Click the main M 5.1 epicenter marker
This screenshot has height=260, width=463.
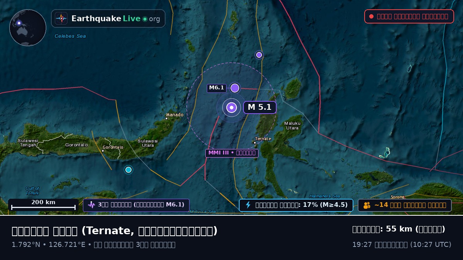pos(231,108)
